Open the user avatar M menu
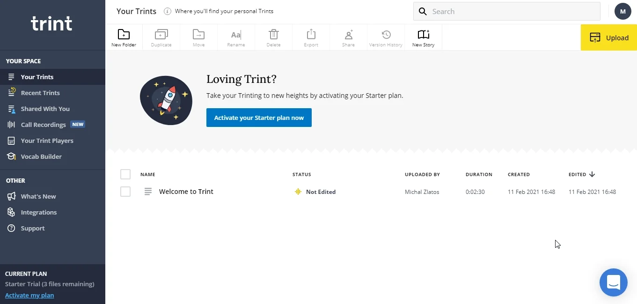Image resolution: width=637 pixels, height=304 pixels. pyautogui.click(x=623, y=11)
